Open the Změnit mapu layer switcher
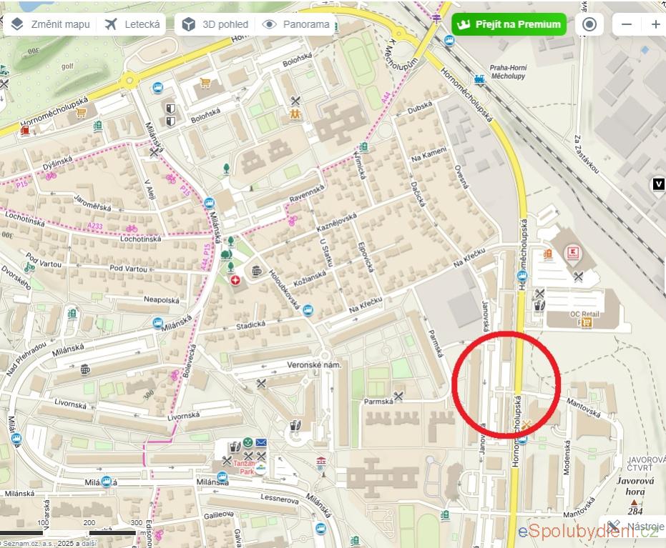The width and height of the screenshot is (666, 548). point(51,24)
